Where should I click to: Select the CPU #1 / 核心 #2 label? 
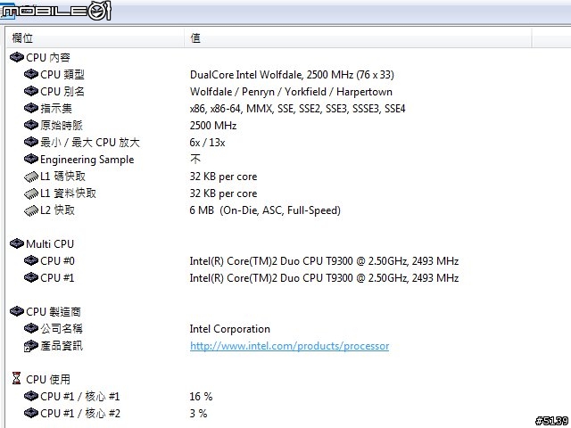[x=80, y=413]
